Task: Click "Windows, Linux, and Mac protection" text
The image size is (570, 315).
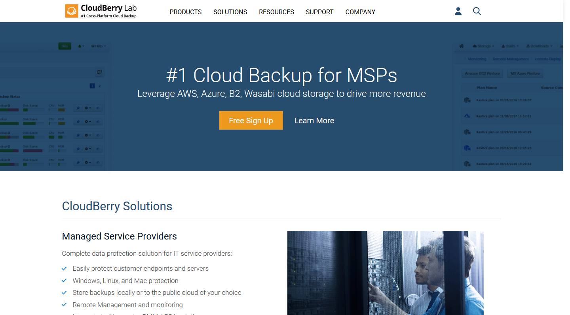Action: pos(125,281)
